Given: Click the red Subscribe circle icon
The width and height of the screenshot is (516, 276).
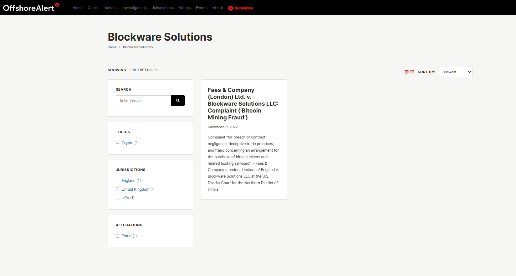Looking at the screenshot, I should click(231, 8).
